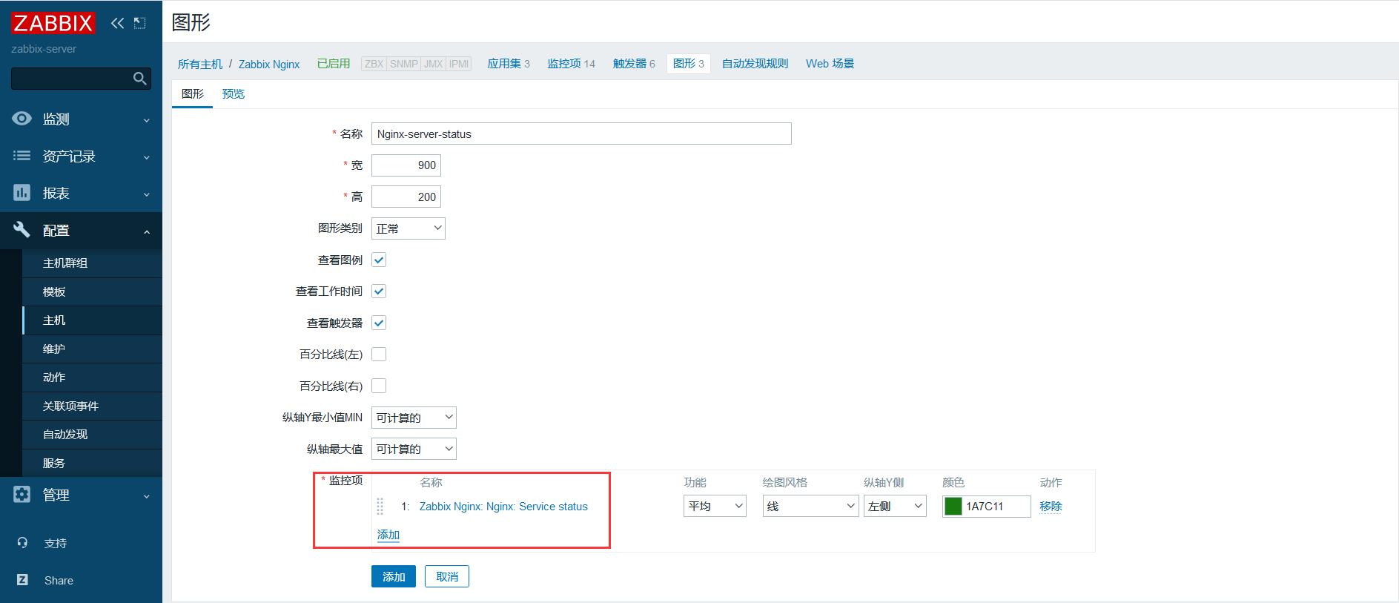Open Zabbix Nginx: Nginx: Service status item link
The image size is (1399, 603).
[x=503, y=507]
